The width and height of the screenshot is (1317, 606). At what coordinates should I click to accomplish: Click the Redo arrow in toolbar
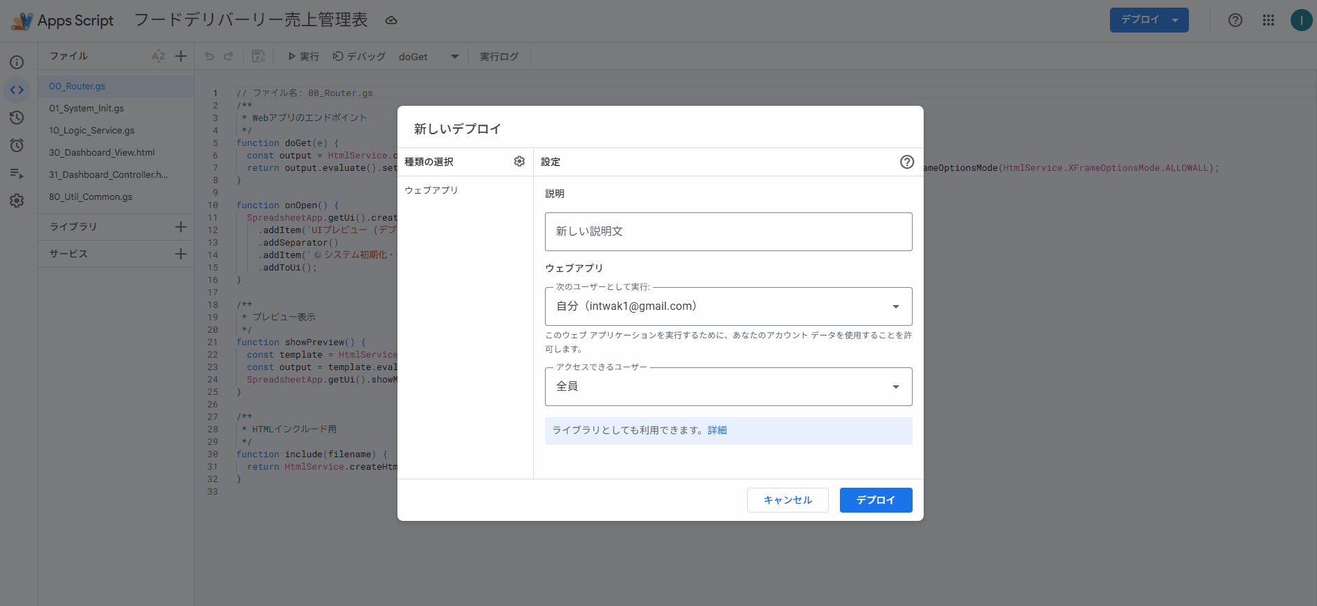coord(229,56)
